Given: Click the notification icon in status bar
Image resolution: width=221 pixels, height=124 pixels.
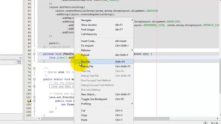Looking at the screenshot, I should click(x=205, y=123).
